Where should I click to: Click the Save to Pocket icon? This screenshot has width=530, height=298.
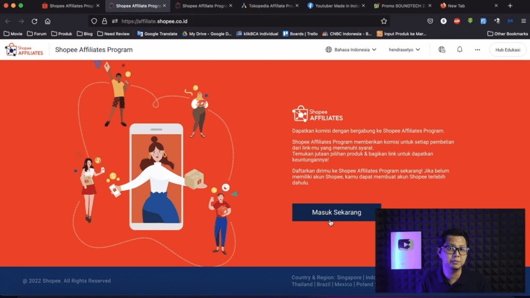point(430,21)
